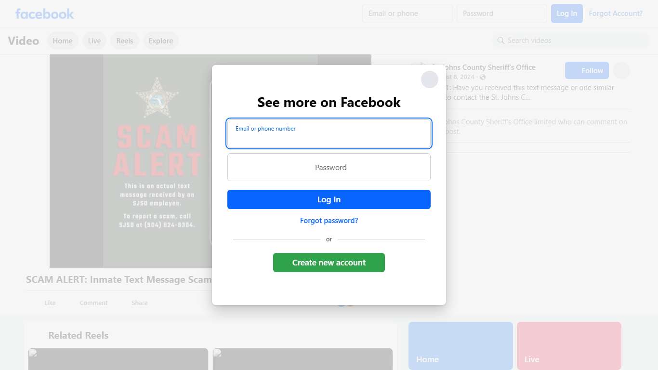This screenshot has height=370, width=658.
Task: Open the Reels tab
Action: click(x=125, y=41)
